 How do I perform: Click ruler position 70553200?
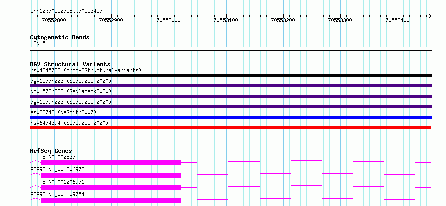pos(283,20)
